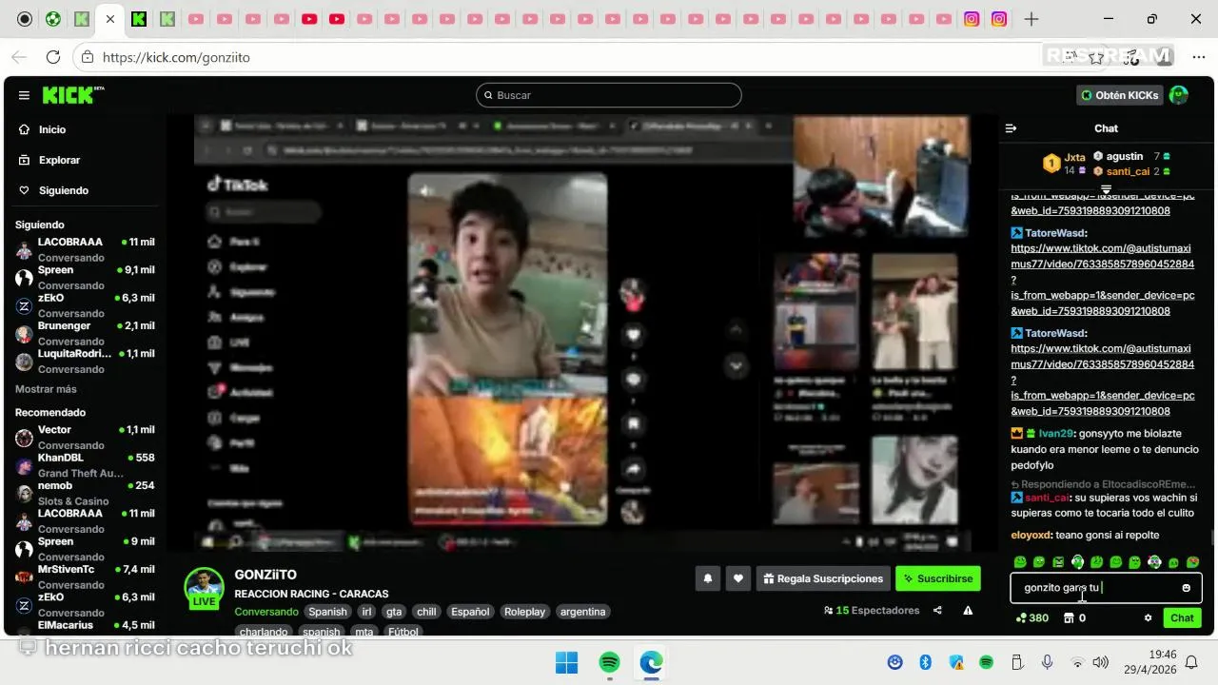Open Microsoft Edge from the taskbar
The height and width of the screenshot is (685, 1218).
pos(652,662)
